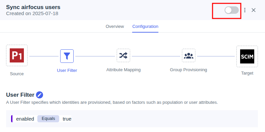Click the 'enabled' filter attribute

[25, 119]
